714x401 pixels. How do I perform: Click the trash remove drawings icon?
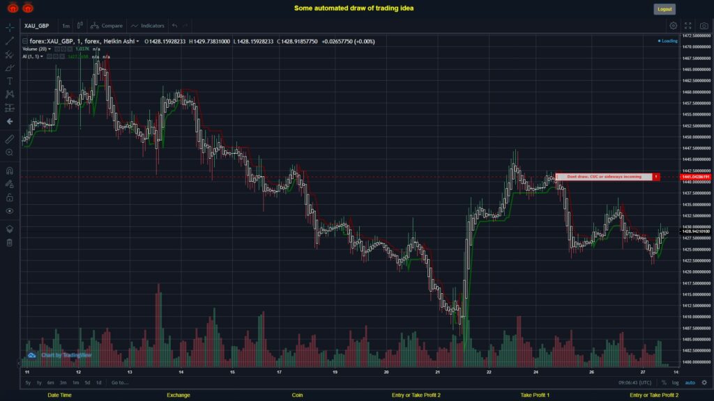10,243
